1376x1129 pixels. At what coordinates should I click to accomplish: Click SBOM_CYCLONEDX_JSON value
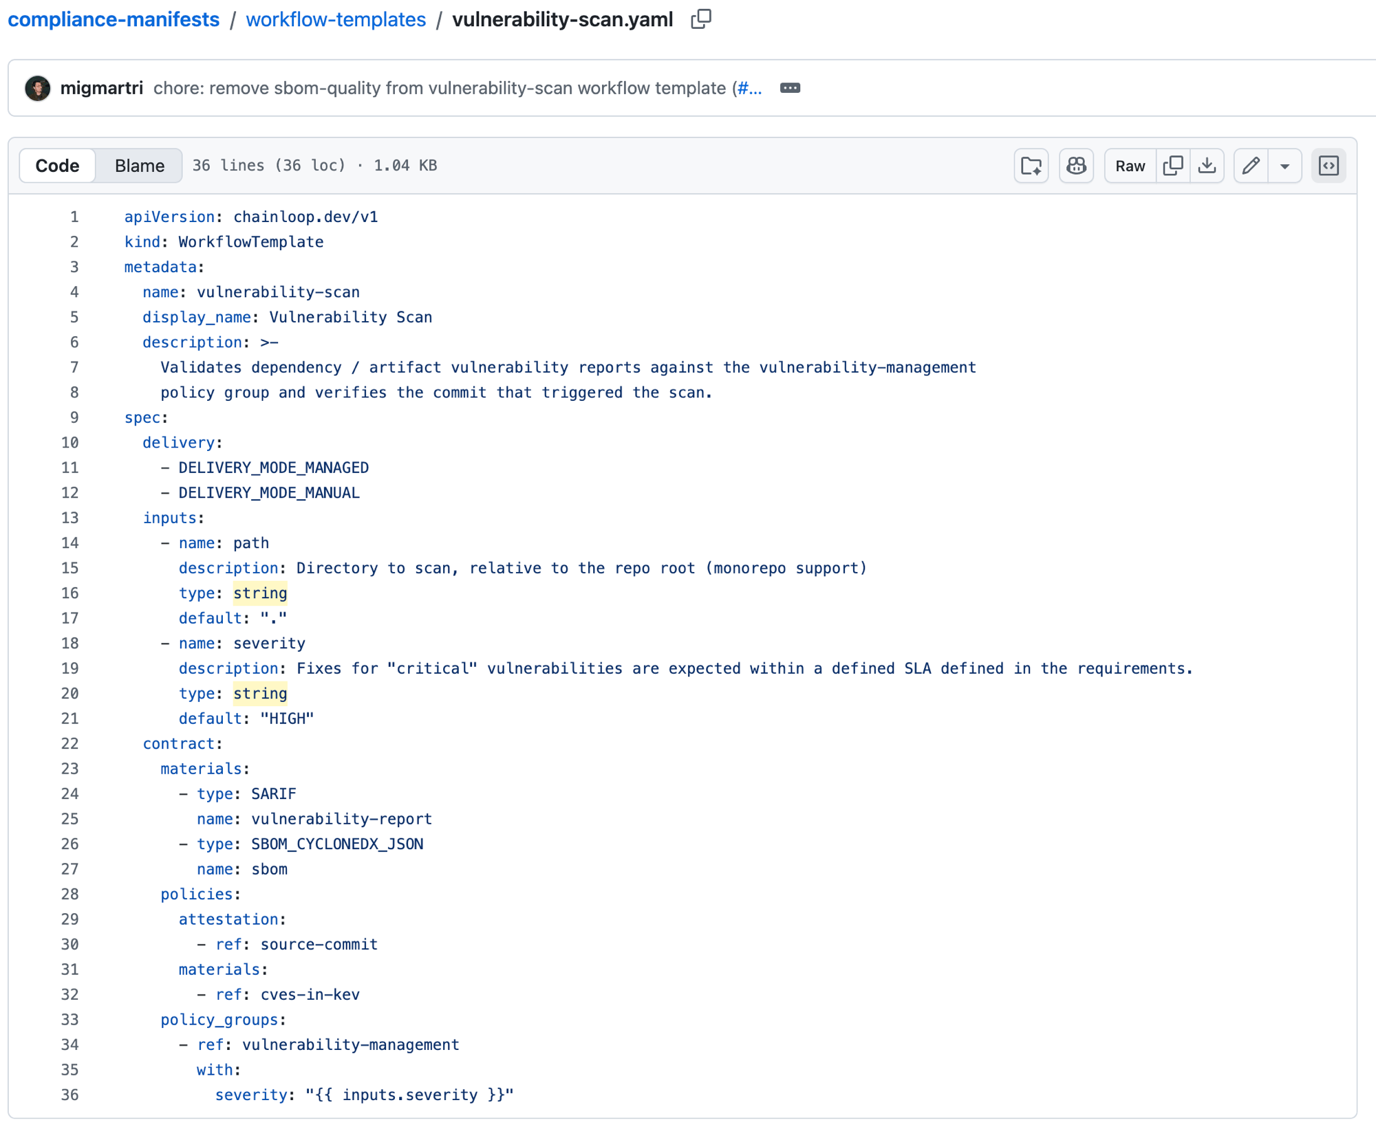click(337, 844)
